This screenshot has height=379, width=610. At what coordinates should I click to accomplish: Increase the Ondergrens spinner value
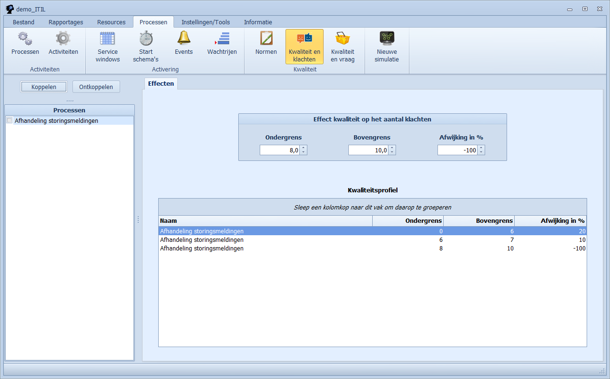pos(304,148)
